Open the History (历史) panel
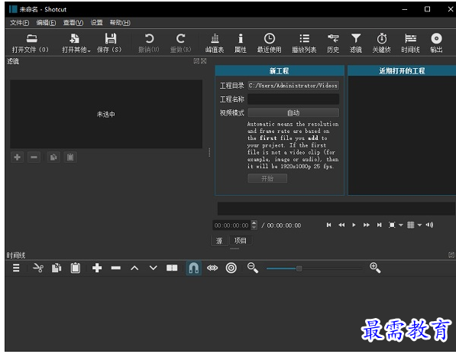 pos(333,43)
